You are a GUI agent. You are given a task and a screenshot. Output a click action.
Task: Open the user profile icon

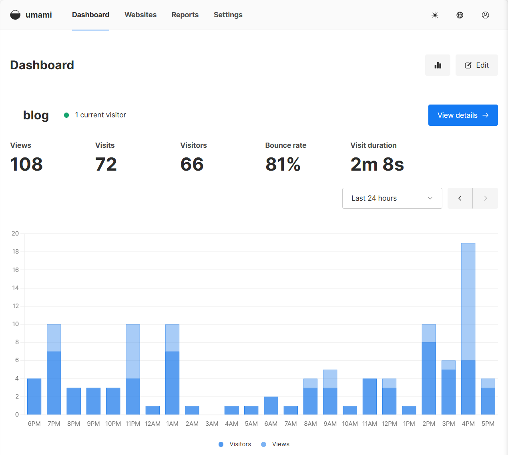tap(485, 15)
